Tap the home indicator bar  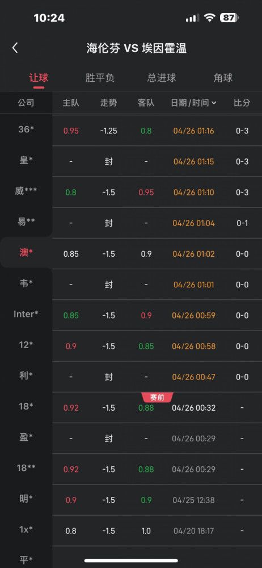[131, 561]
